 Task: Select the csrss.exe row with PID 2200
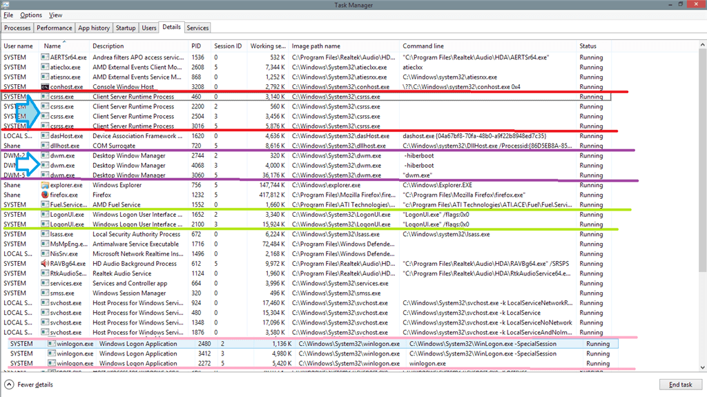[x=307, y=106]
